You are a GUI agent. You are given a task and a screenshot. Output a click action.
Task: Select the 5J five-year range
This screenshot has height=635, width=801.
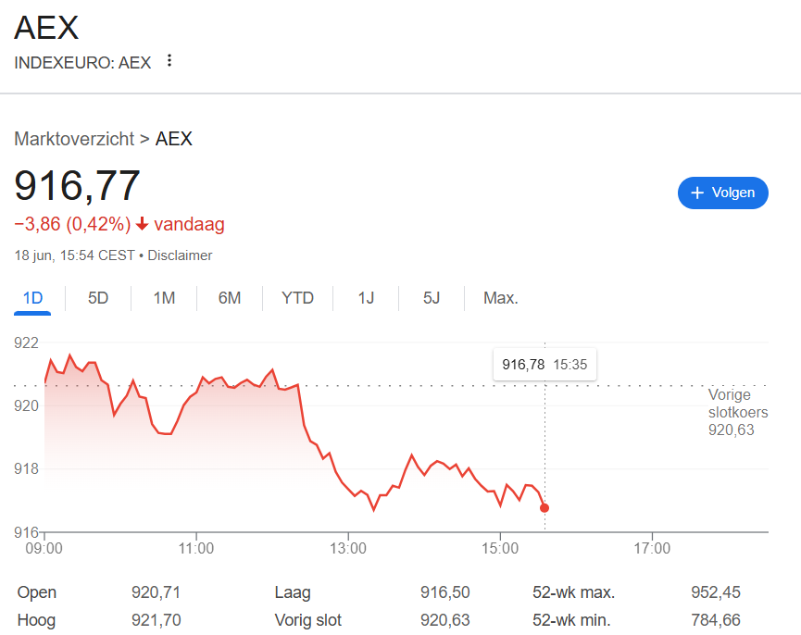[432, 297]
